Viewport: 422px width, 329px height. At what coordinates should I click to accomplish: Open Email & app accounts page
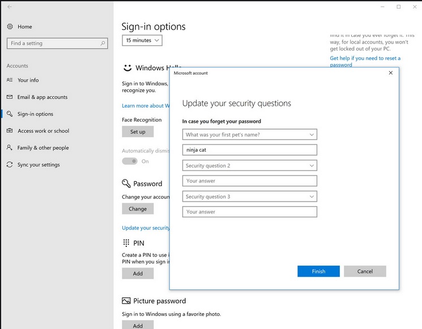pyautogui.click(x=42, y=97)
